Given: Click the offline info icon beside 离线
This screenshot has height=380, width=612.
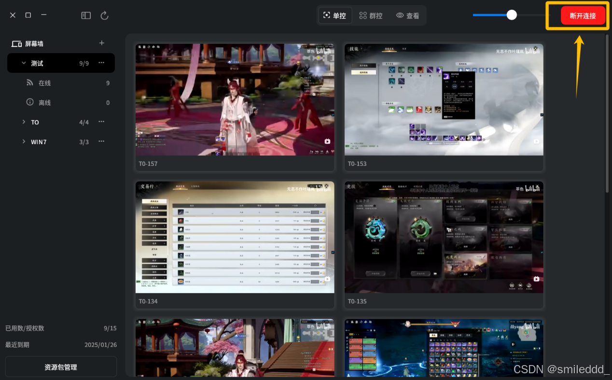Looking at the screenshot, I should pyautogui.click(x=30, y=102).
